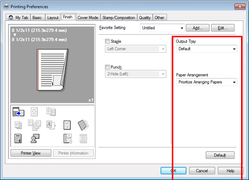249x180 pixels.
Task: Click the Printer View button
Action: point(31,153)
